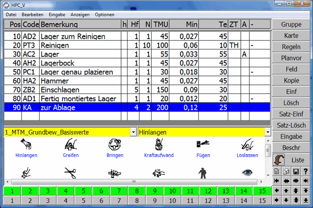The height and width of the screenshot is (208, 313).
Task: Click the Gruppe button
Action: [292, 25]
